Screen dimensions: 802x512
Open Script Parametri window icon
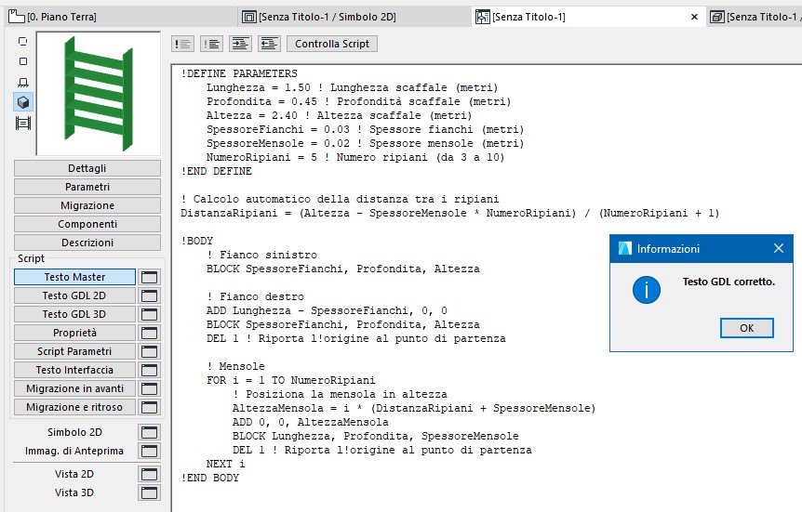coord(149,351)
